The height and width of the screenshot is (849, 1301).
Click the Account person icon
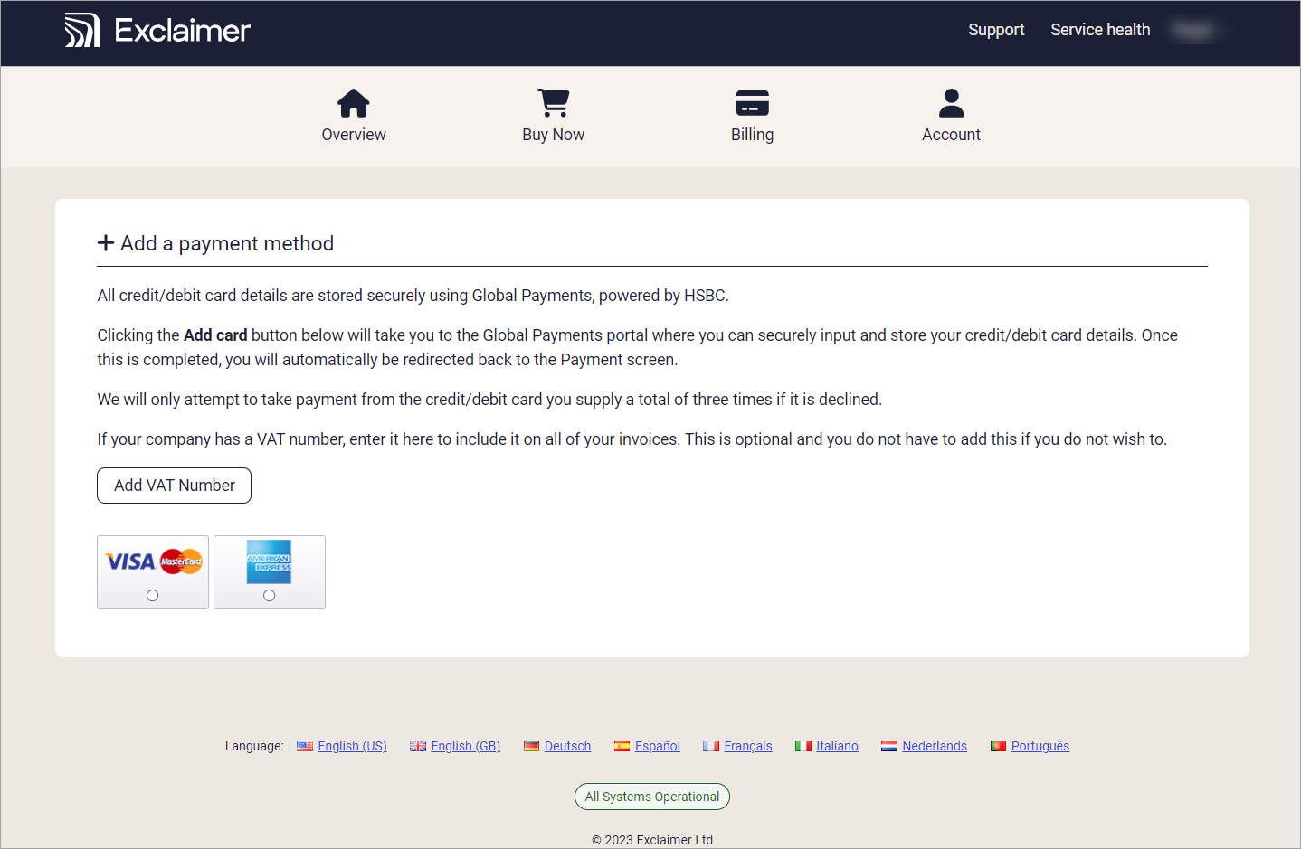(951, 103)
